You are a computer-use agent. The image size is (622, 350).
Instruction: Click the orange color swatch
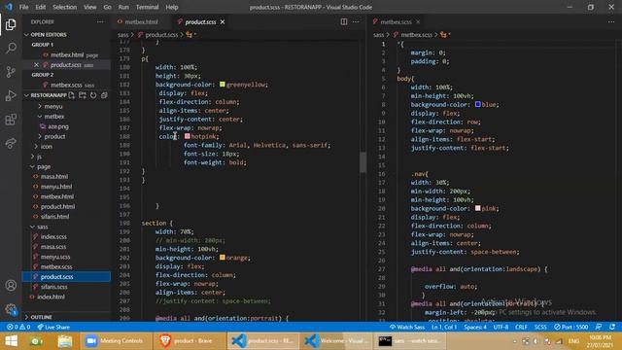coord(223,258)
